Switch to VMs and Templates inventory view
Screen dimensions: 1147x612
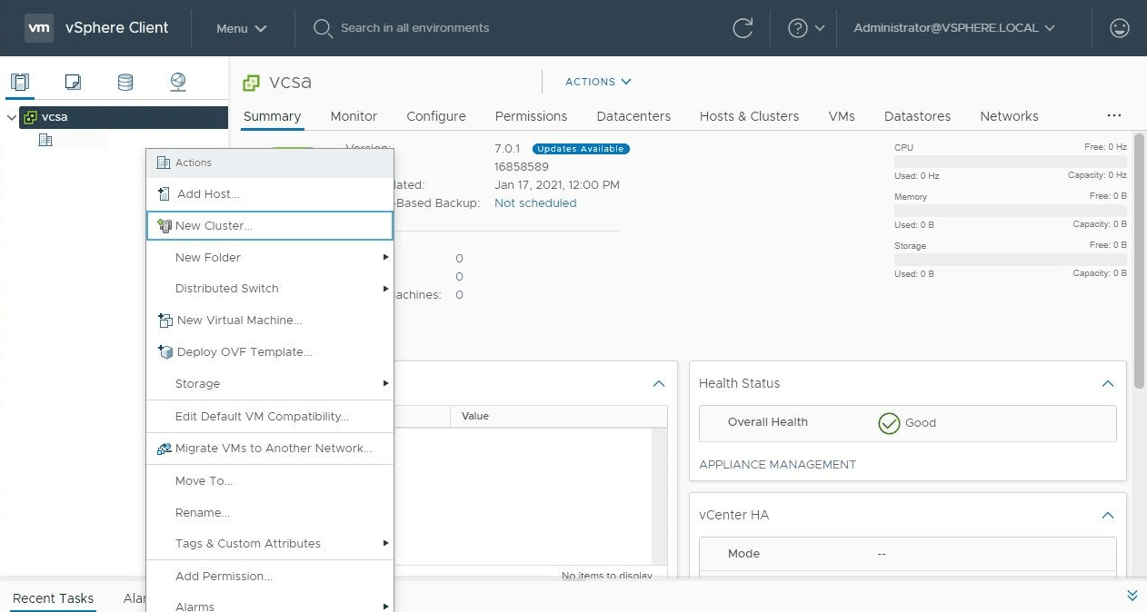(73, 82)
